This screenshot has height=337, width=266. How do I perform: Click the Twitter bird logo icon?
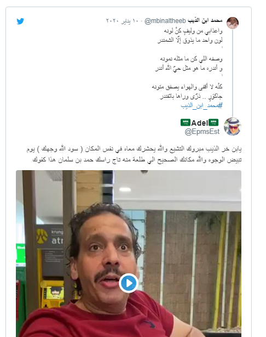[x=20, y=21]
